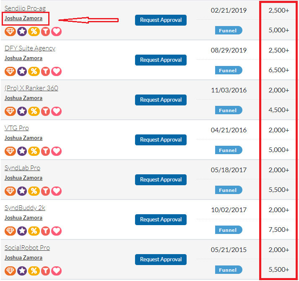This screenshot has width=299, height=281.
Task: Click the Funnel badge in the 08/29/2019 row
Action: pyautogui.click(x=229, y=70)
